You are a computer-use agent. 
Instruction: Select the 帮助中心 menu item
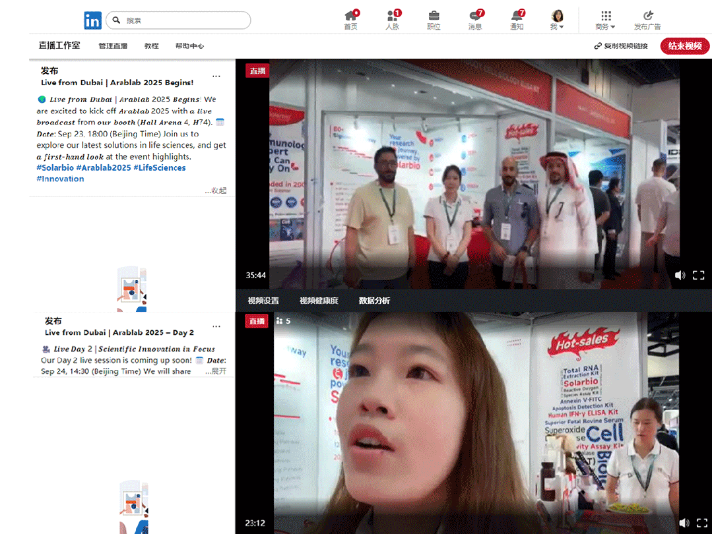[x=190, y=46]
